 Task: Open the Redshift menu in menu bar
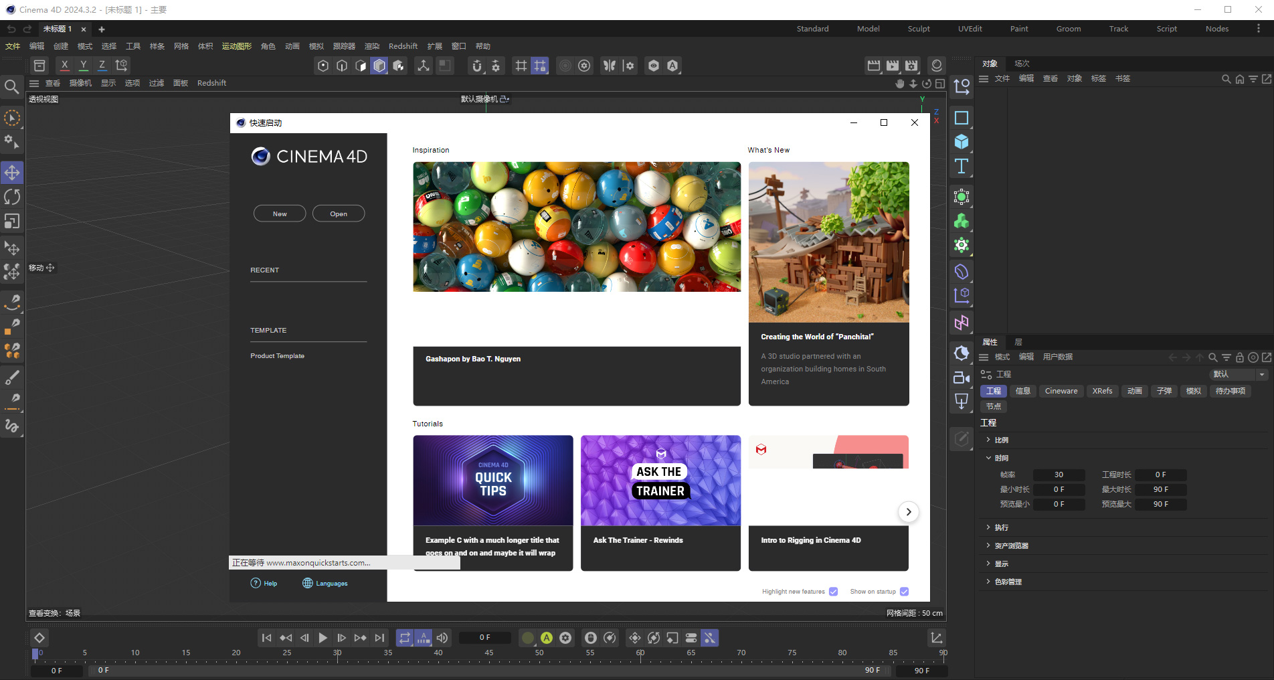(403, 46)
